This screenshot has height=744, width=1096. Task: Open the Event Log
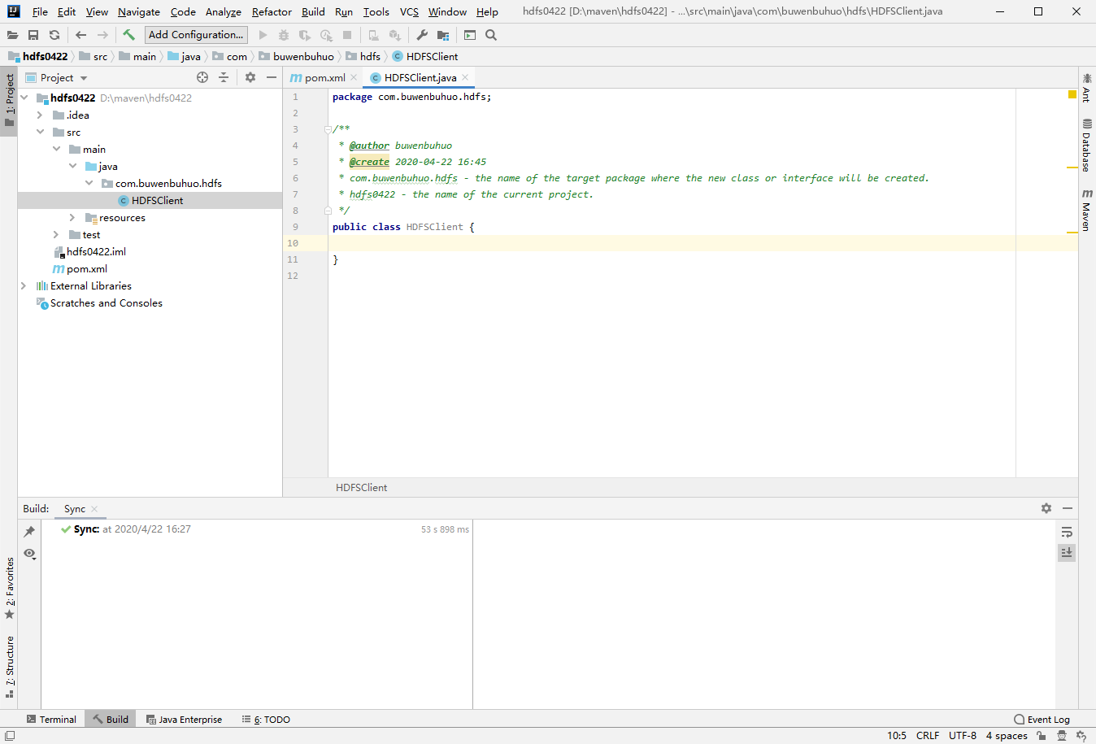1042,719
